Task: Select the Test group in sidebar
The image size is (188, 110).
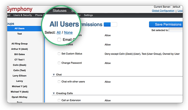Action: [x=19, y=34]
